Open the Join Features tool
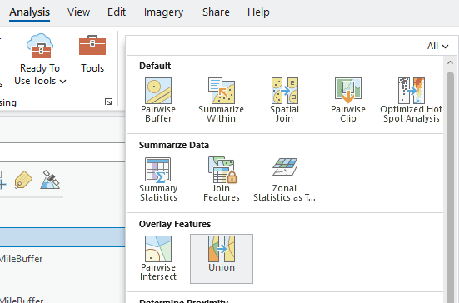The height and width of the screenshot is (303, 459). pos(222,179)
